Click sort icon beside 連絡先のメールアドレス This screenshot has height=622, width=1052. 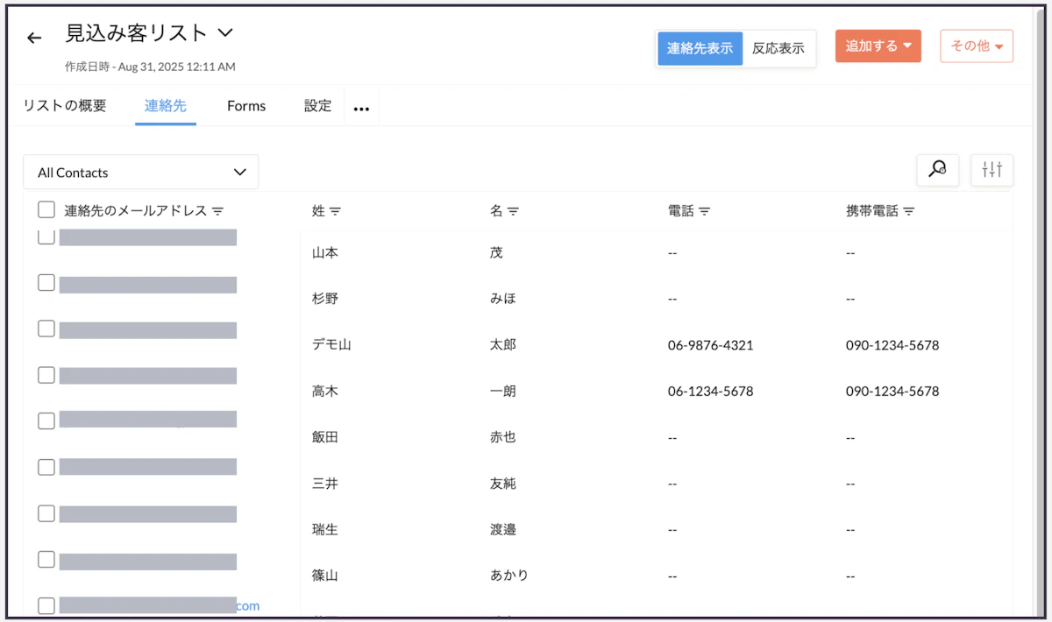coord(217,211)
